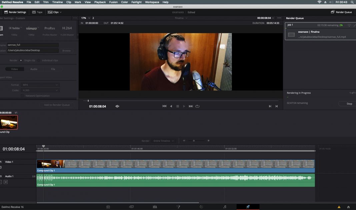Mute viewer audio with speaker icon
This screenshot has height=210, width=356.
point(117,106)
